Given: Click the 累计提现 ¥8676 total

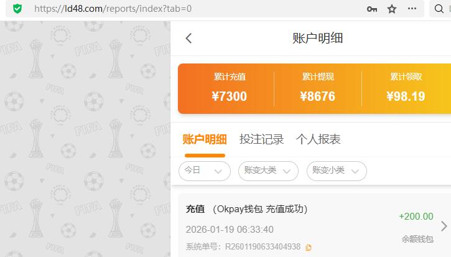Looking at the screenshot, I should tap(317, 88).
